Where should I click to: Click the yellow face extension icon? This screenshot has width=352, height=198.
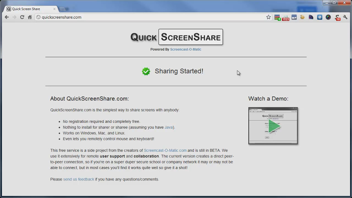pos(302,17)
